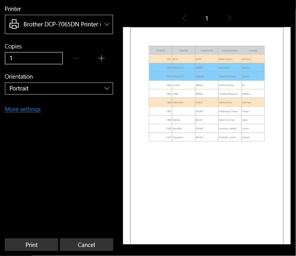This screenshot has height=256, width=296.
Task: Click the Copies number field
Action: coord(34,58)
